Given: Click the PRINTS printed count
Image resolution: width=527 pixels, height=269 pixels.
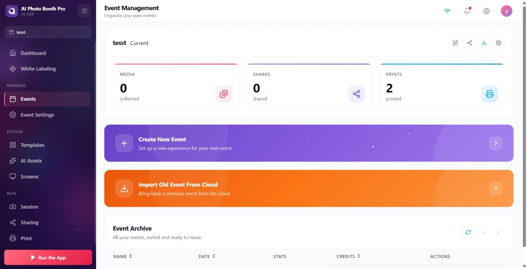Looking at the screenshot, I should tap(389, 88).
